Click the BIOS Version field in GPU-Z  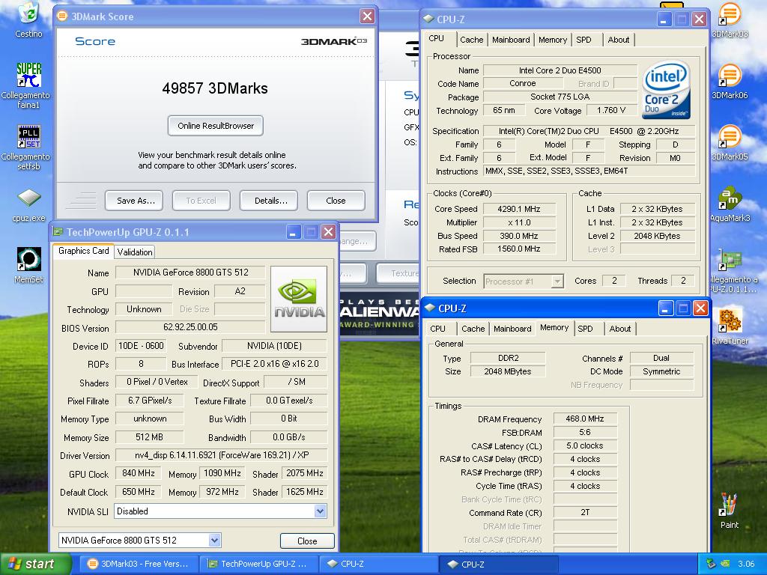190,327
